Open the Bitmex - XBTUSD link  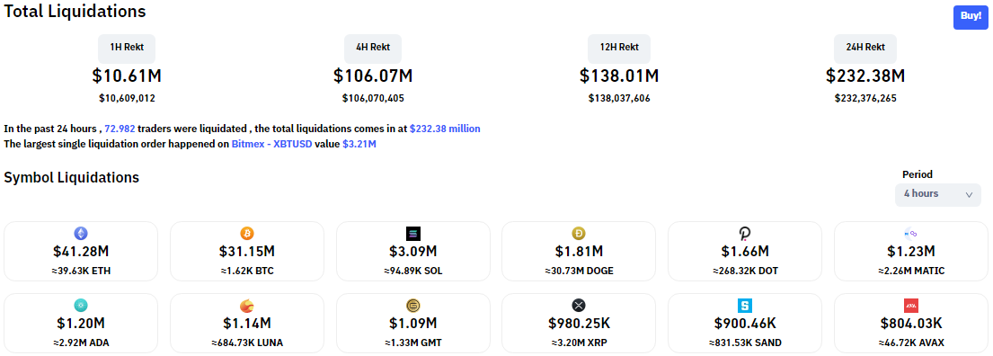point(271,145)
